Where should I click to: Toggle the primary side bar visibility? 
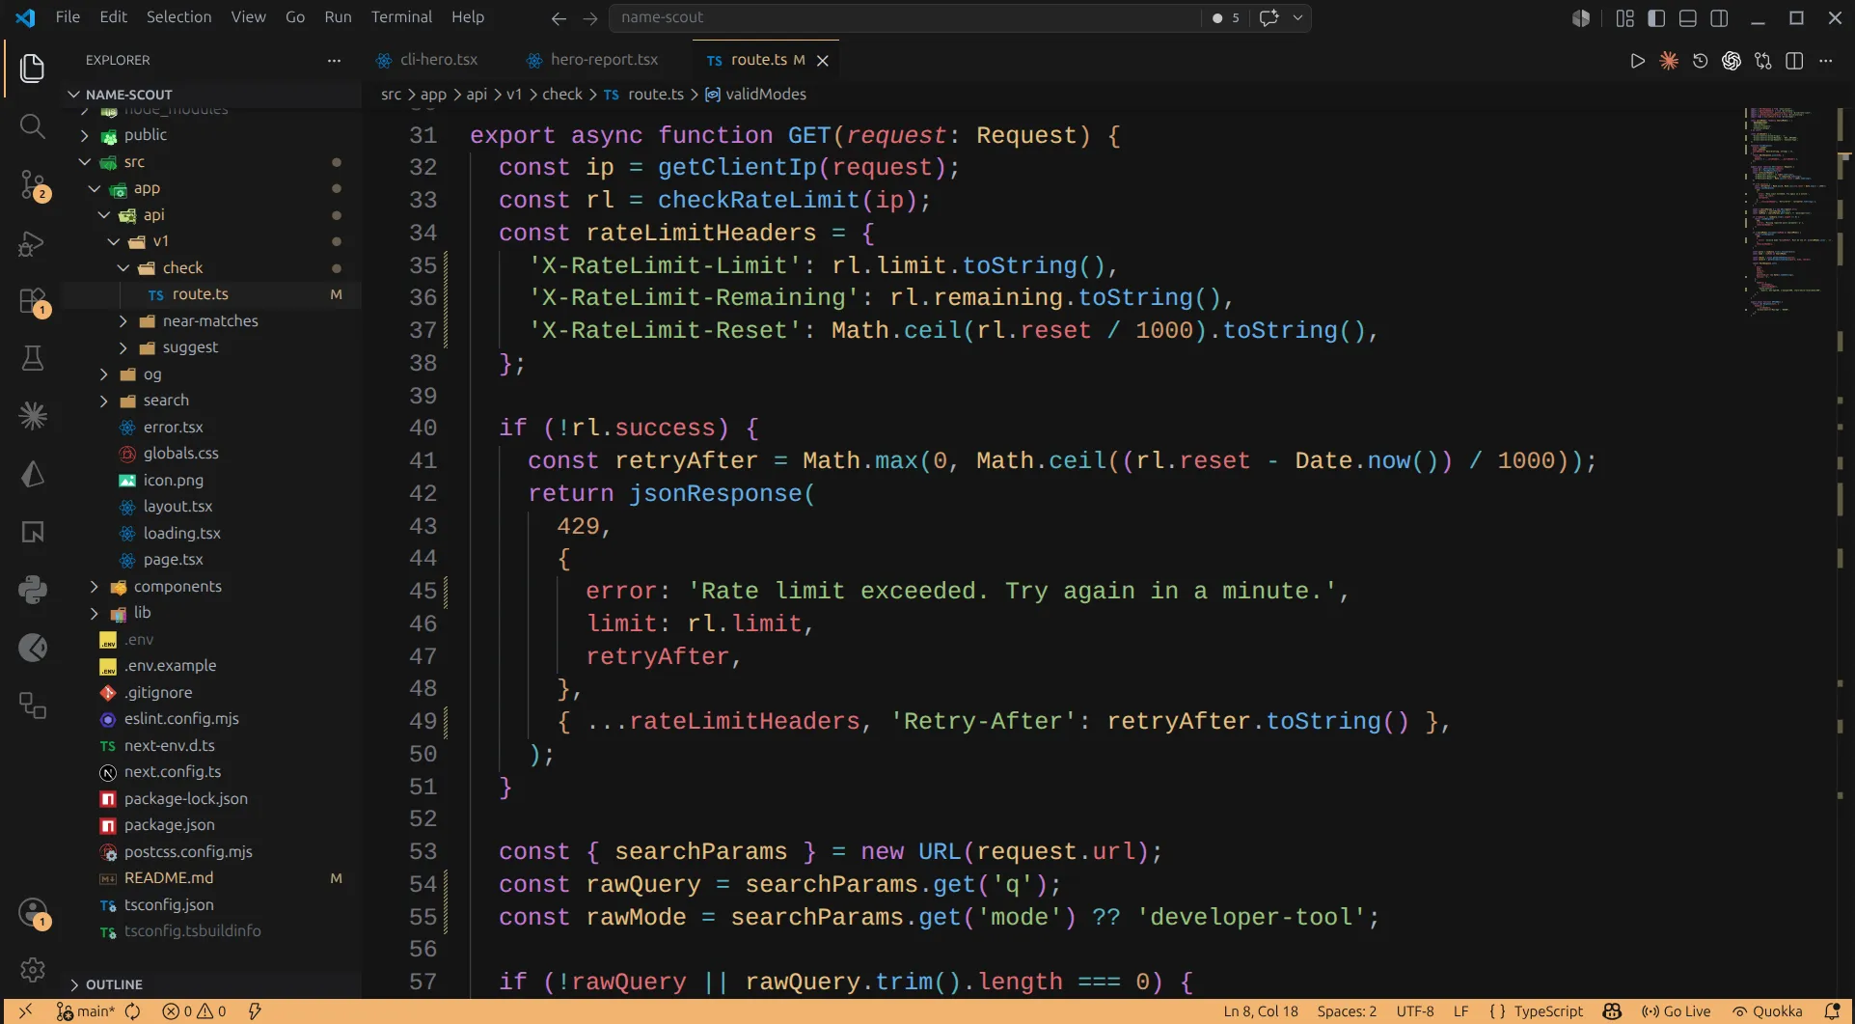[x=1656, y=17]
